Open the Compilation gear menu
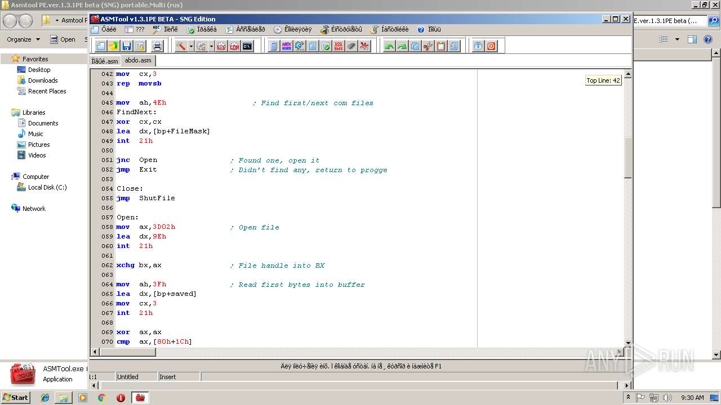Screen dimensions: 721x405 (292, 29)
